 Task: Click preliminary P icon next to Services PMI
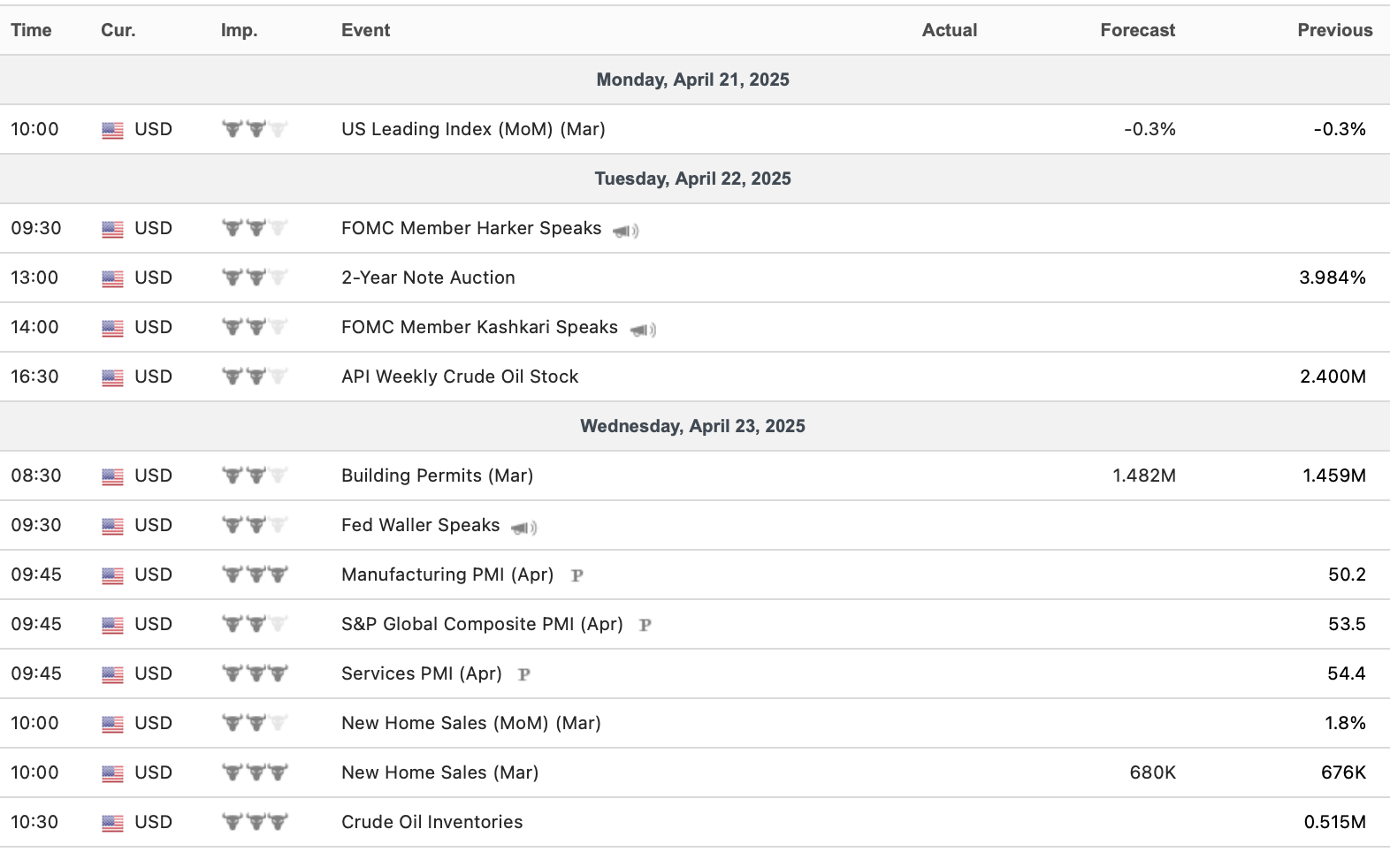coord(523,674)
